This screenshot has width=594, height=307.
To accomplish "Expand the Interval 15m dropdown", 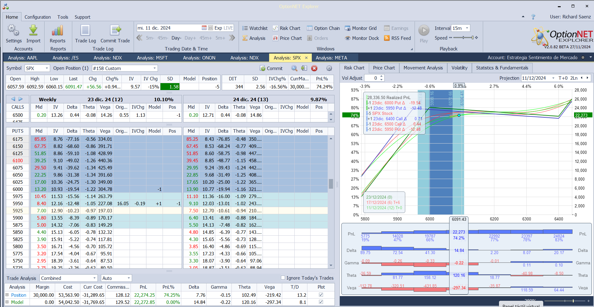I will coord(467,28).
